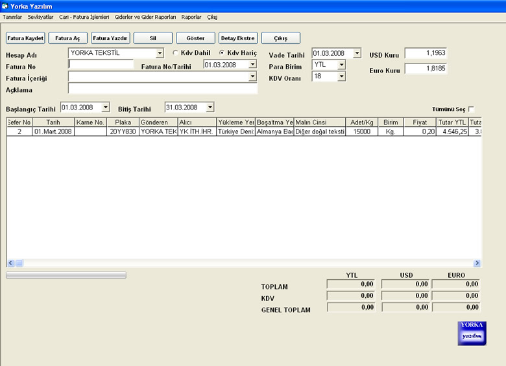This screenshot has height=366, width=506.
Task: Click the Karne No. column header
Action: [x=90, y=122]
